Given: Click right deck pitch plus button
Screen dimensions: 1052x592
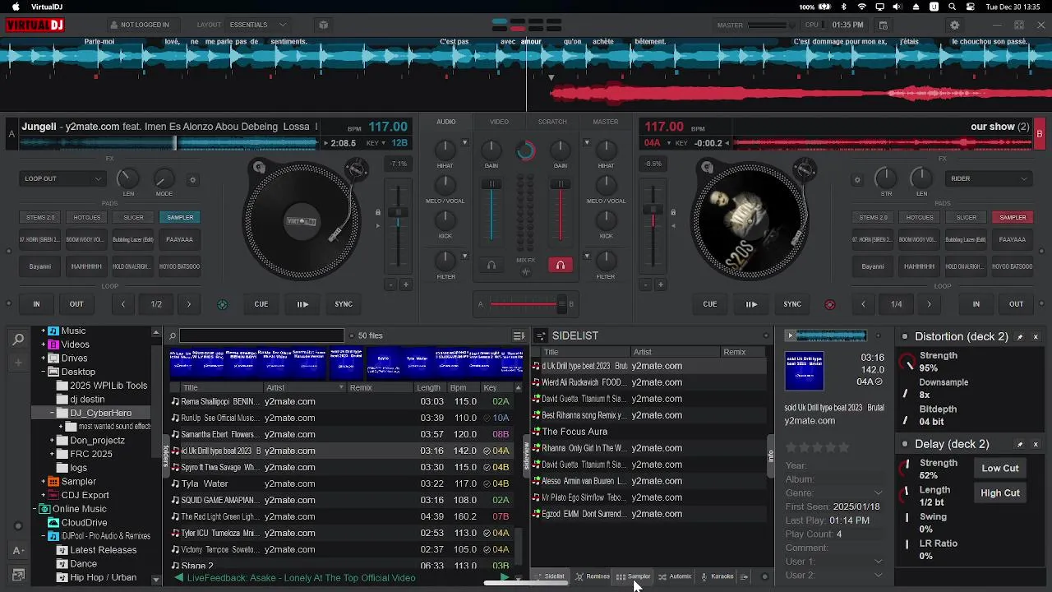Looking at the screenshot, I should [x=661, y=284].
